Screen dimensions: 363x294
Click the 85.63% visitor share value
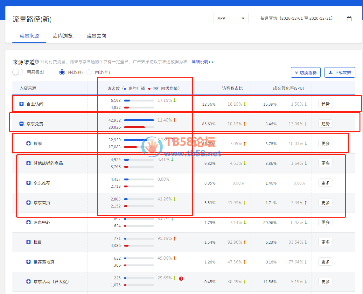[x=209, y=124]
